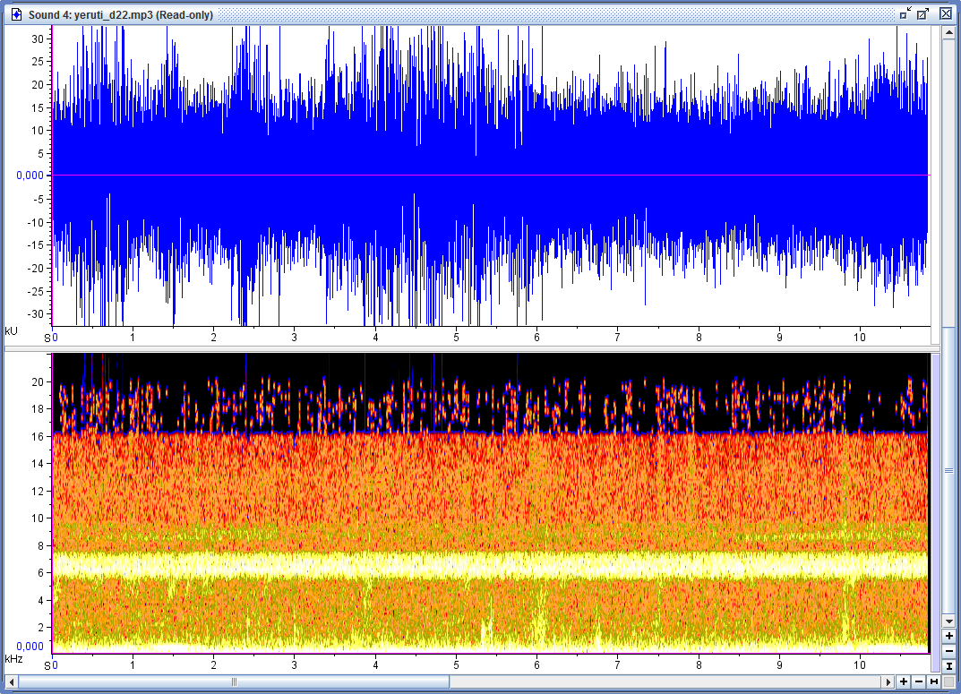Image resolution: width=961 pixels, height=694 pixels.
Task: Zoom out on the vertical axis
Action: point(948,651)
